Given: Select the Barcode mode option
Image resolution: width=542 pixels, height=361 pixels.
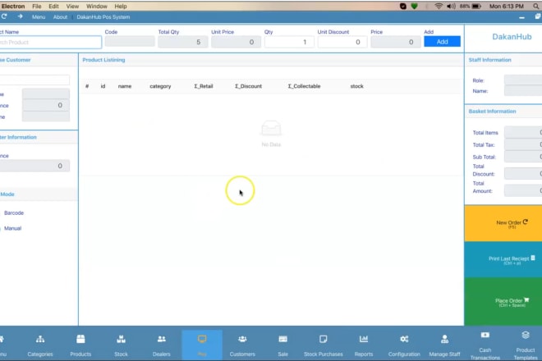Looking at the screenshot, I should pos(14,212).
